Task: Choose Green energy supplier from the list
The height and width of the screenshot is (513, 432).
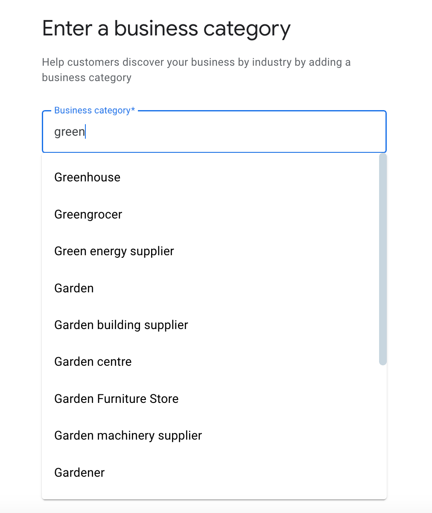Action: [x=114, y=251]
